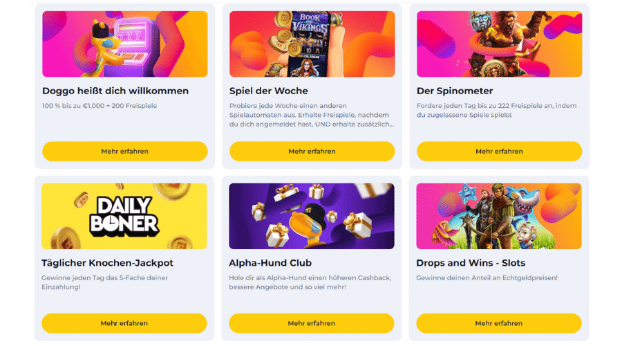Select the Drops and Wins - Slots title
This screenshot has width=622, height=346.
coord(471,263)
